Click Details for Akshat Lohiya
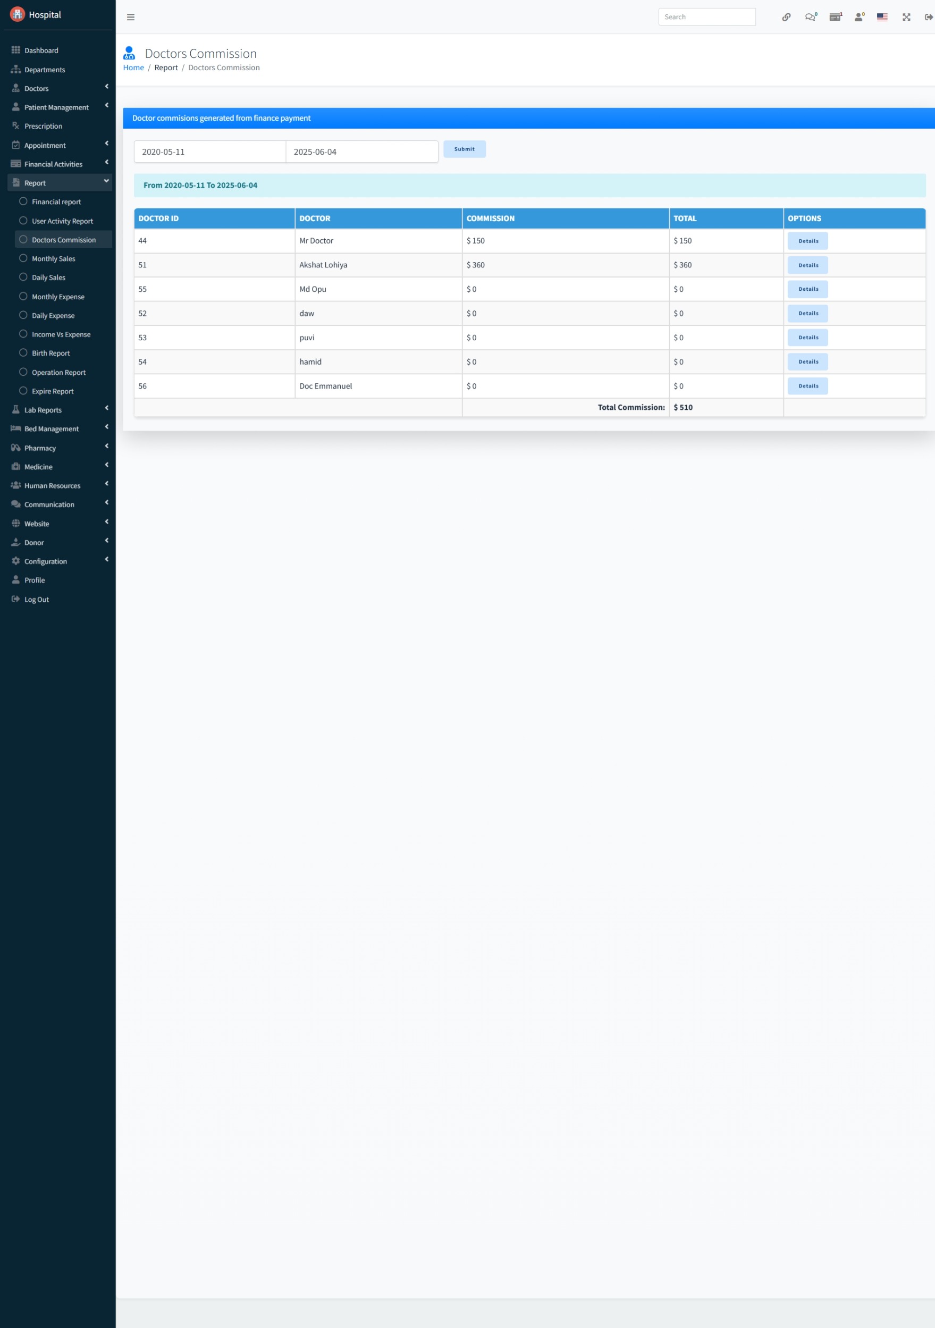This screenshot has width=935, height=1328. [808, 265]
